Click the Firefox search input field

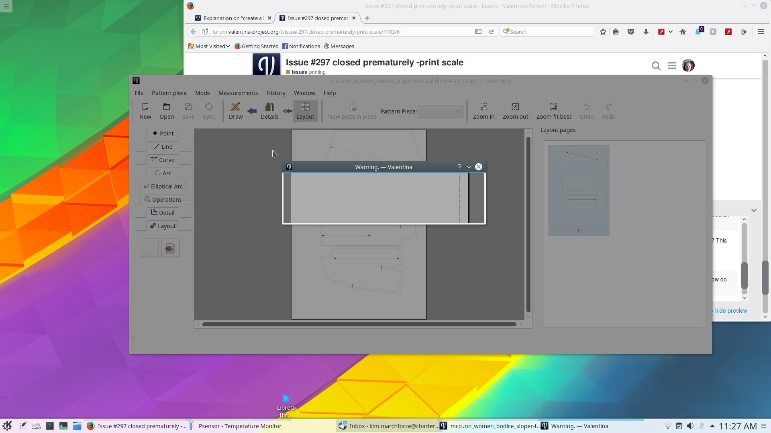click(x=550, y=32)
